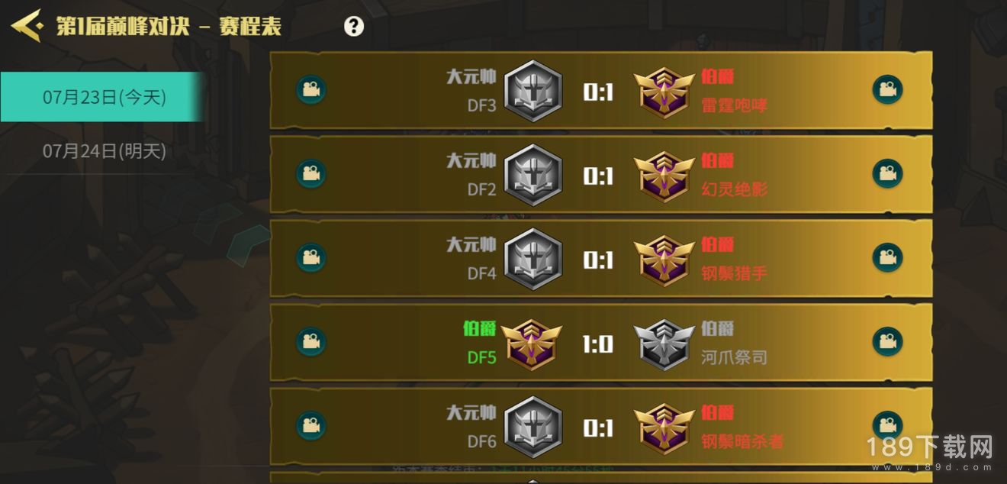Watch left replay camera for DF5 match
The height and width of the screenshot is (484, 1007).
(310, 342)
